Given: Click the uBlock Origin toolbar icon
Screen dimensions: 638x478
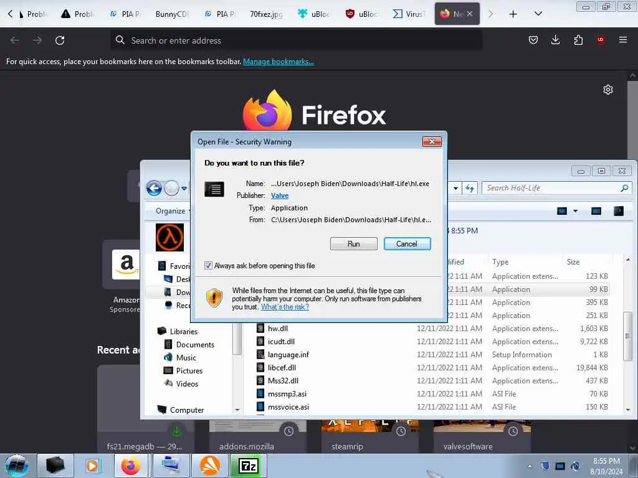Looking at the screenshot, I should point(601,40).
